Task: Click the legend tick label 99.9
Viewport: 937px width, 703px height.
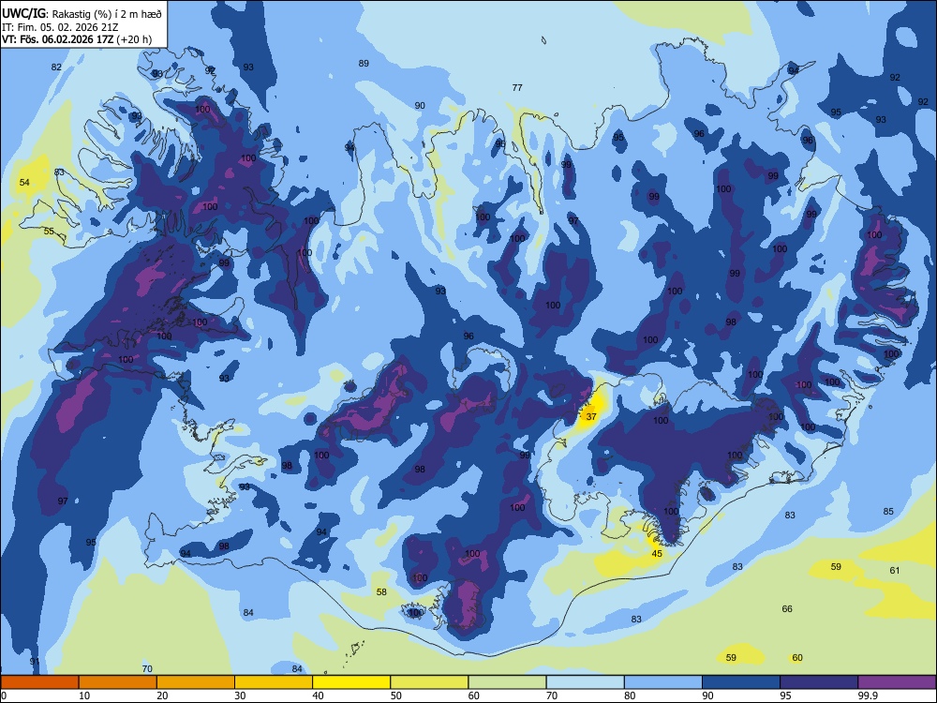Action: (x=867, y=696)
